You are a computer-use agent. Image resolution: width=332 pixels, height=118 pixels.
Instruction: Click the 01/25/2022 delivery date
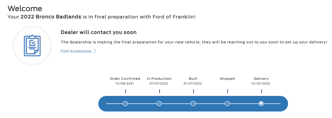(x=261, y=83)
